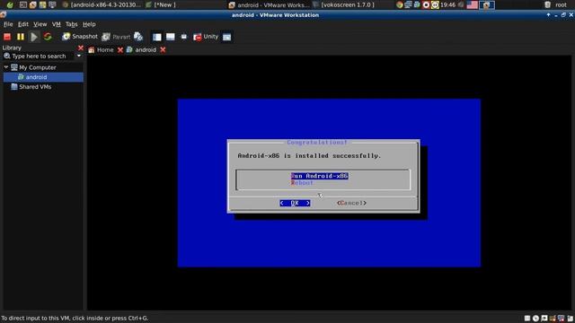This screenshot has height=323, width=575.
Task: Click the network monitor tray icon
Action: [x=408, y=4]
